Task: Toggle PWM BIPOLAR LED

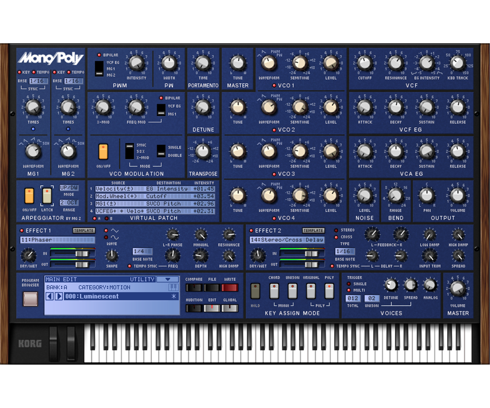Action: point(99,55)
